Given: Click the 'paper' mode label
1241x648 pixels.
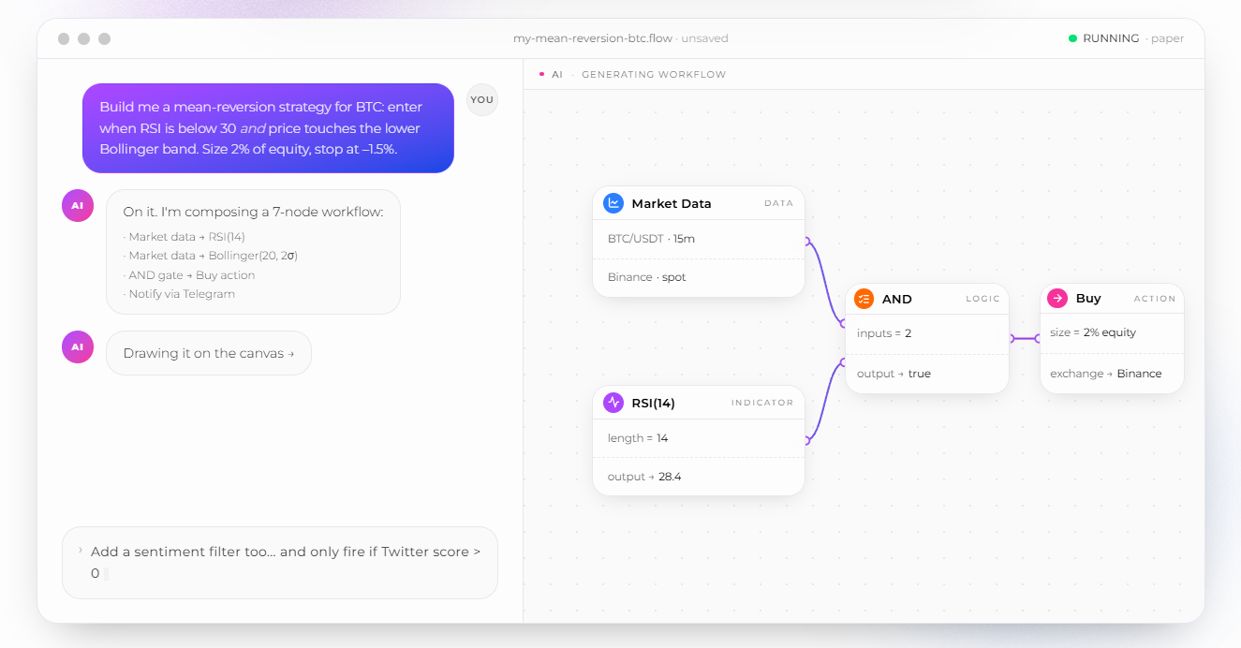Looking at the screenshot, I should 1168,38.
